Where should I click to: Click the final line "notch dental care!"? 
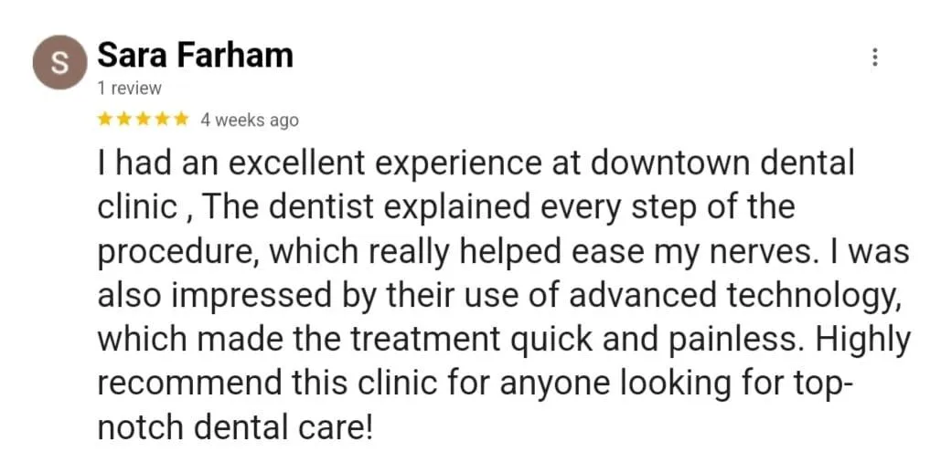pos(235,427)
